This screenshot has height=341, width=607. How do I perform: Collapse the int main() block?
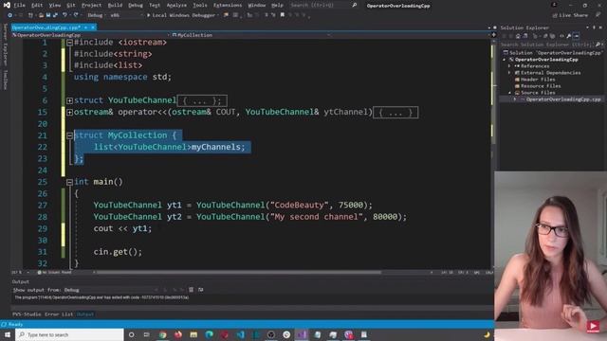coord(69,182)
